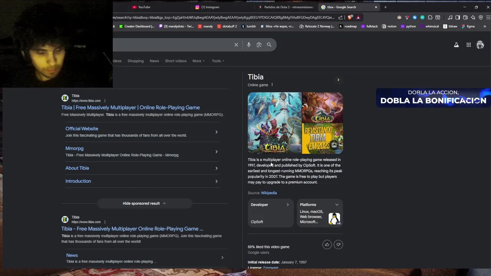Click the browser address bar URL
The image size is (491, 276).
pos(224,17)
